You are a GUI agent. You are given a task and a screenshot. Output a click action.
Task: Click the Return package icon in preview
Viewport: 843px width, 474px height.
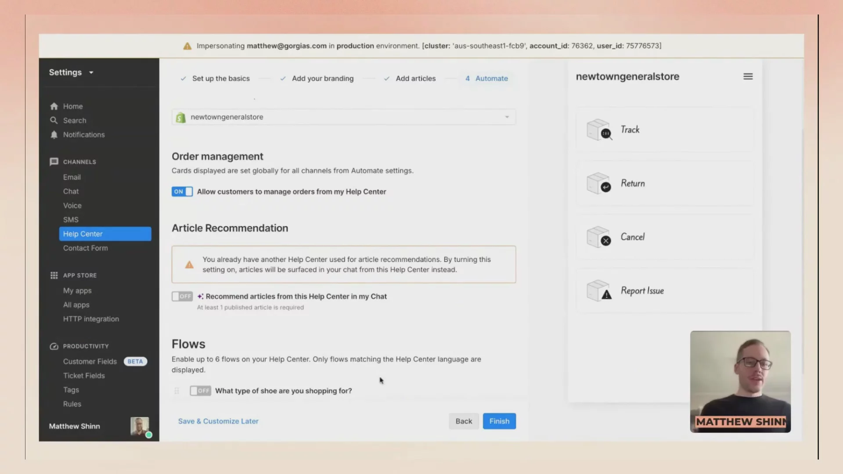599,183
